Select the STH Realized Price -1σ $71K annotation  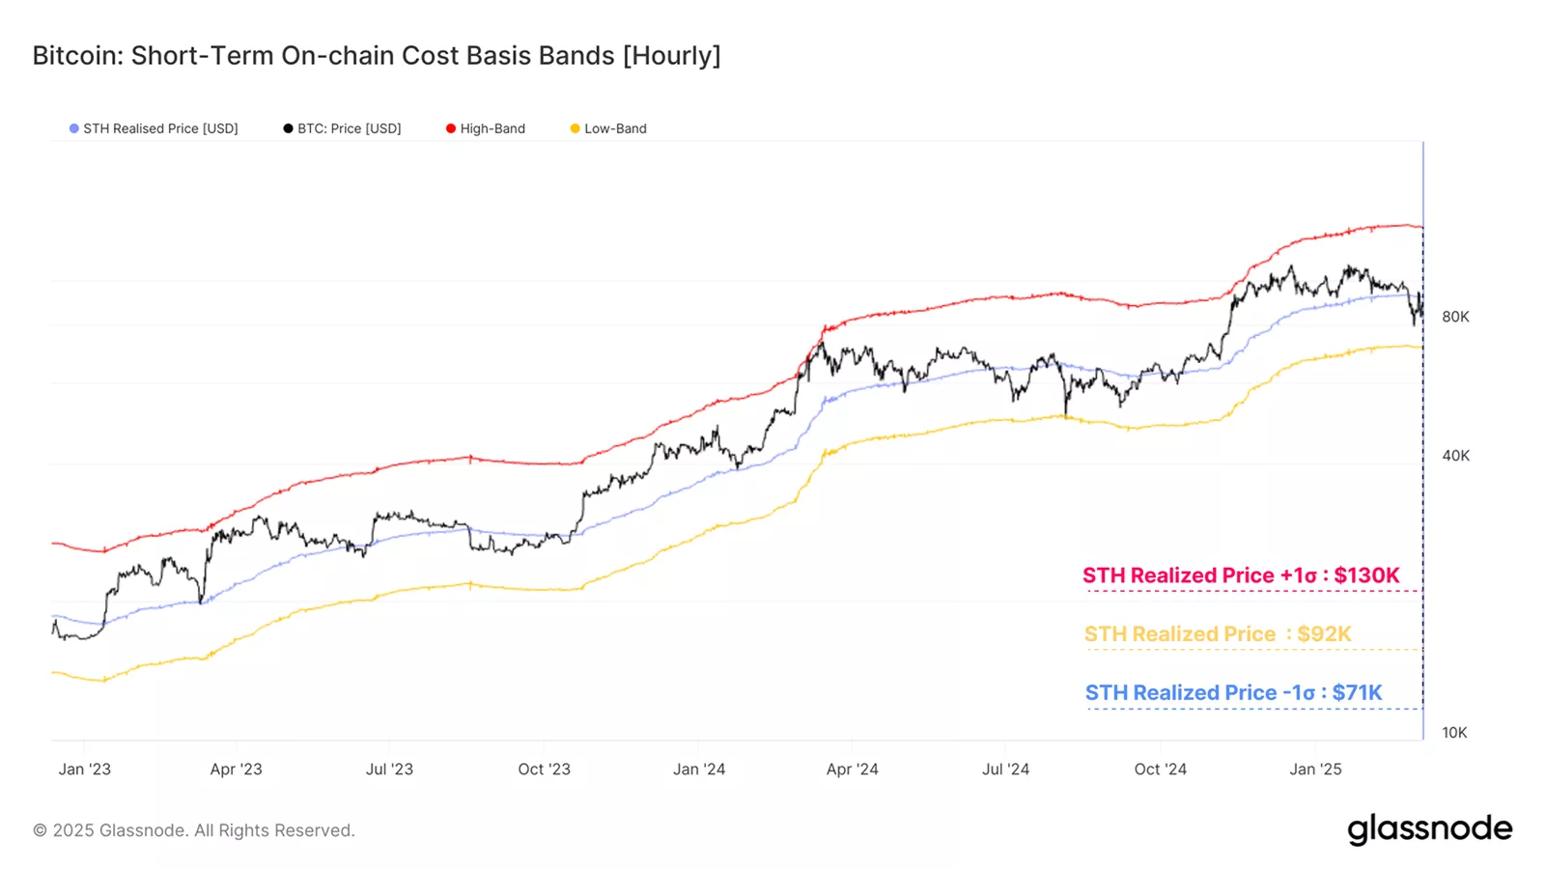[1233, 693]
